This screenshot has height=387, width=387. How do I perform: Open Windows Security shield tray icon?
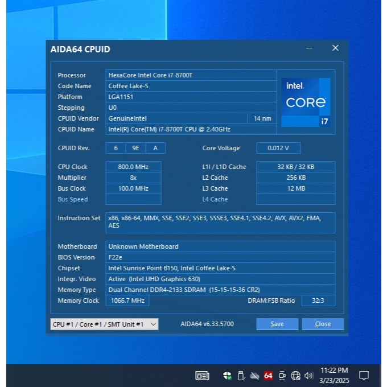227,376
